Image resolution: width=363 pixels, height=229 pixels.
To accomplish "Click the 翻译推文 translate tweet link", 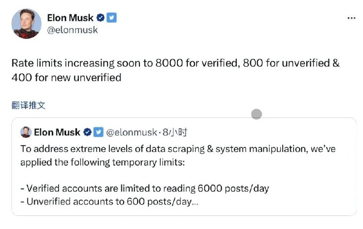I will (x=28, y=106).
